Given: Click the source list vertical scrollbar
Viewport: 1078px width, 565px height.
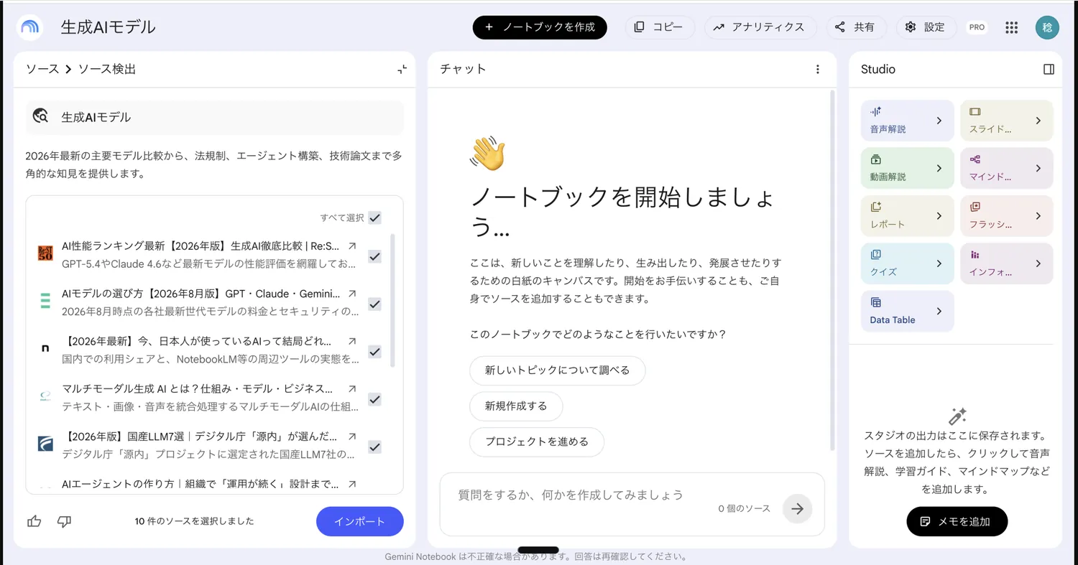Looking at the screenshot, I should [x=392, y=300].
